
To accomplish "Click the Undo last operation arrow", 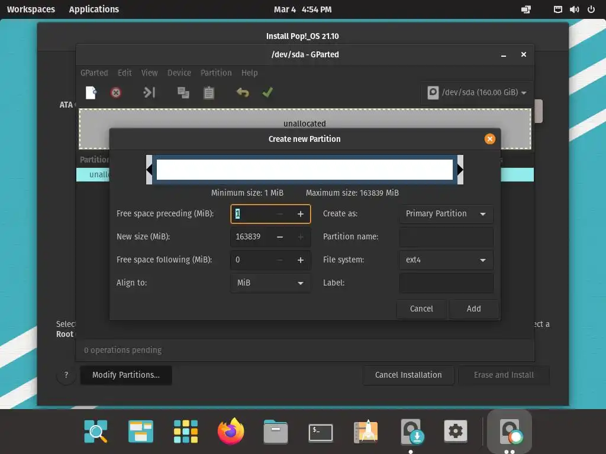I will [x=243, y=92].
